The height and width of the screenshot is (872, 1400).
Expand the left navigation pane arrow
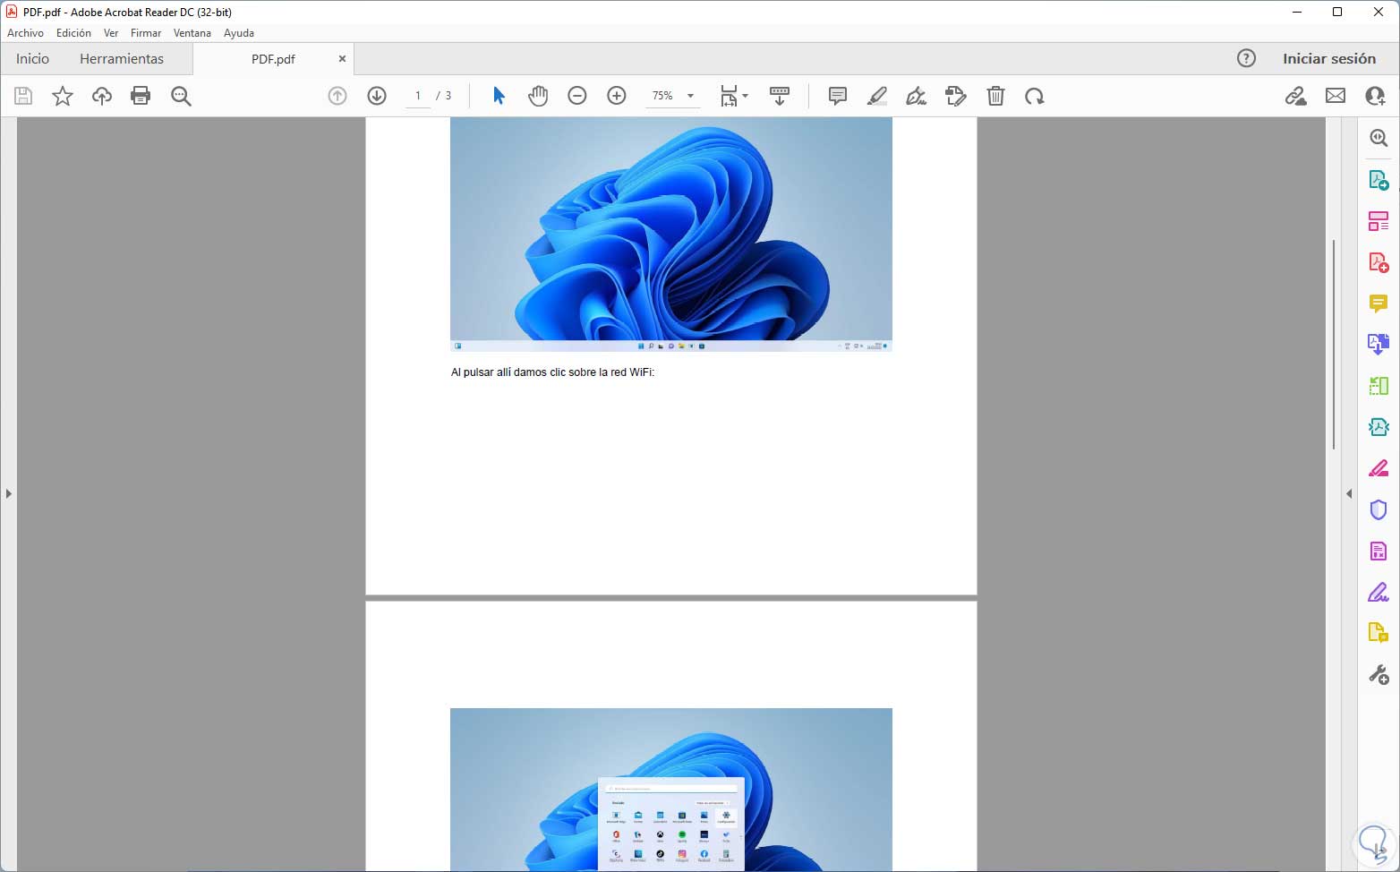8,493
